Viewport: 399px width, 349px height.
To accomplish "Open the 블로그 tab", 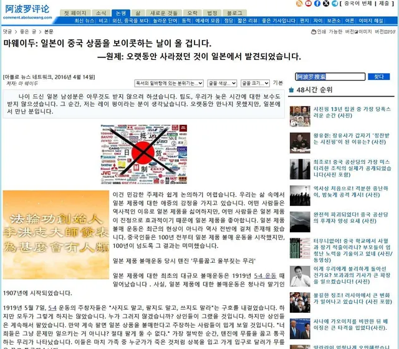I will click(x=234, y=13).
